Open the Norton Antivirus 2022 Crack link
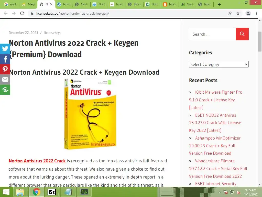Image resolution: width=262 pixels, height=197 pixels. coord(37,161)
